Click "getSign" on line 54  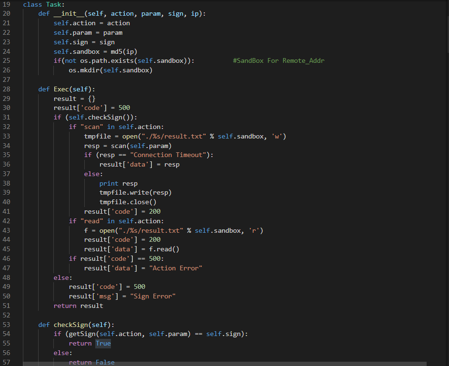coord(82,334)
